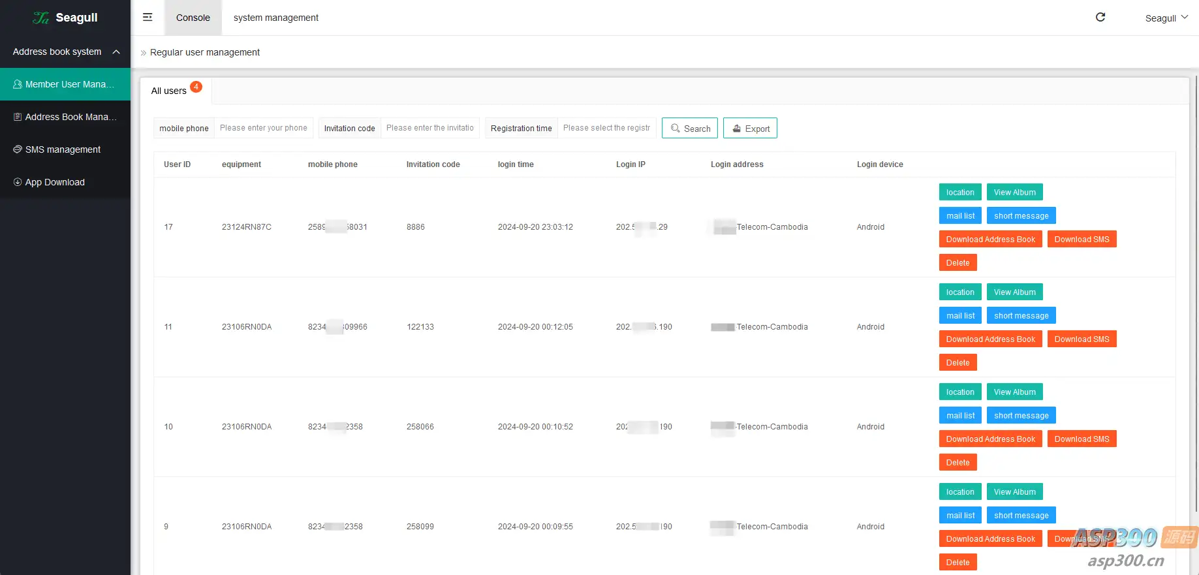Click the Seagull logo icon
The width and height of the screenshot is (1199, 575).
41,18
